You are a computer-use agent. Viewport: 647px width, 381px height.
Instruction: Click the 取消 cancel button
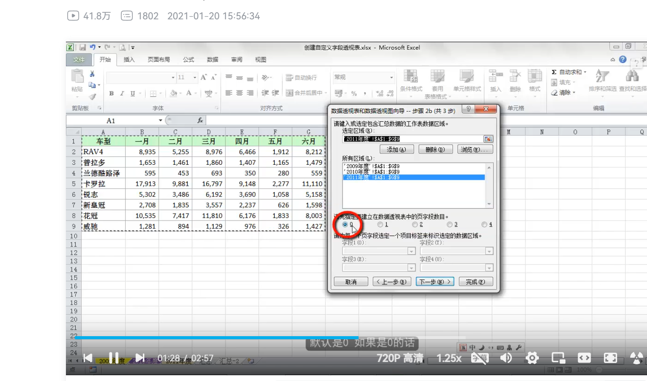point(351,282)
